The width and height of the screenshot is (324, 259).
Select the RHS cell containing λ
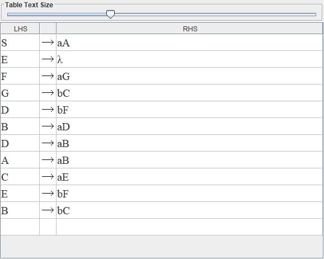190,59
